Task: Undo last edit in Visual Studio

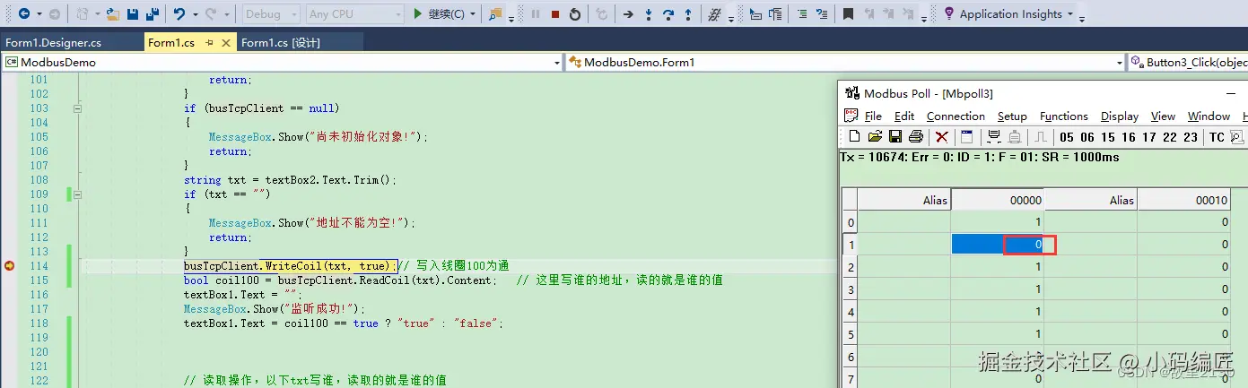Action: (x=179, y=14)
